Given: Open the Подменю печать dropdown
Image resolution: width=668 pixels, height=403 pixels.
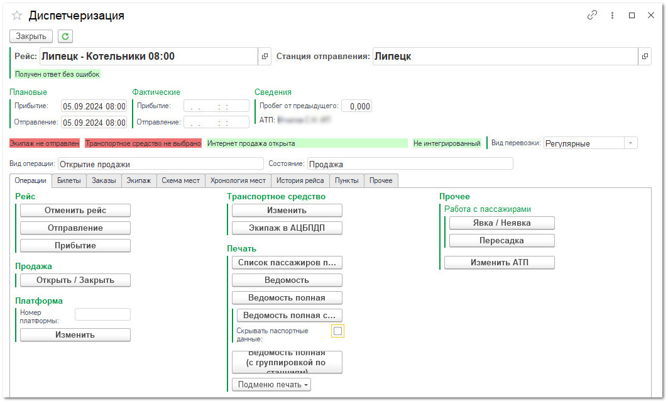Looking at the screenshot, I should pos(271,384).
